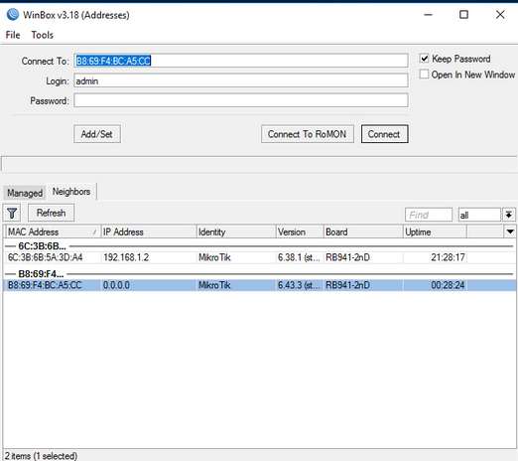518x461 pixels.
Task: Select the Neighbors tab
Action: 71,192
